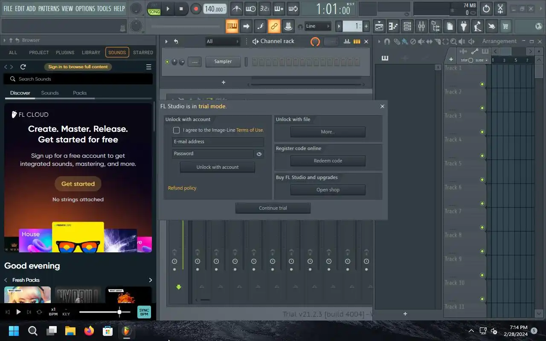The height and width of the screenshot is (341, 546).
Task: Switch to the PLUGINS browser tab
Action: 65,52
